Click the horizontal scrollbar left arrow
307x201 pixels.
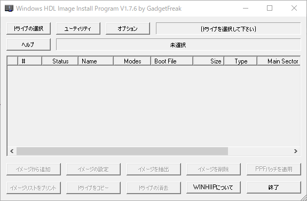tap(12, 151)
